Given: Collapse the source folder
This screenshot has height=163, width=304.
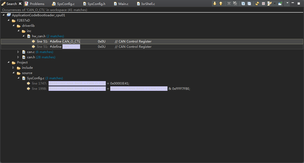Looking at the screenshot, I should click(x=14, y=72).
